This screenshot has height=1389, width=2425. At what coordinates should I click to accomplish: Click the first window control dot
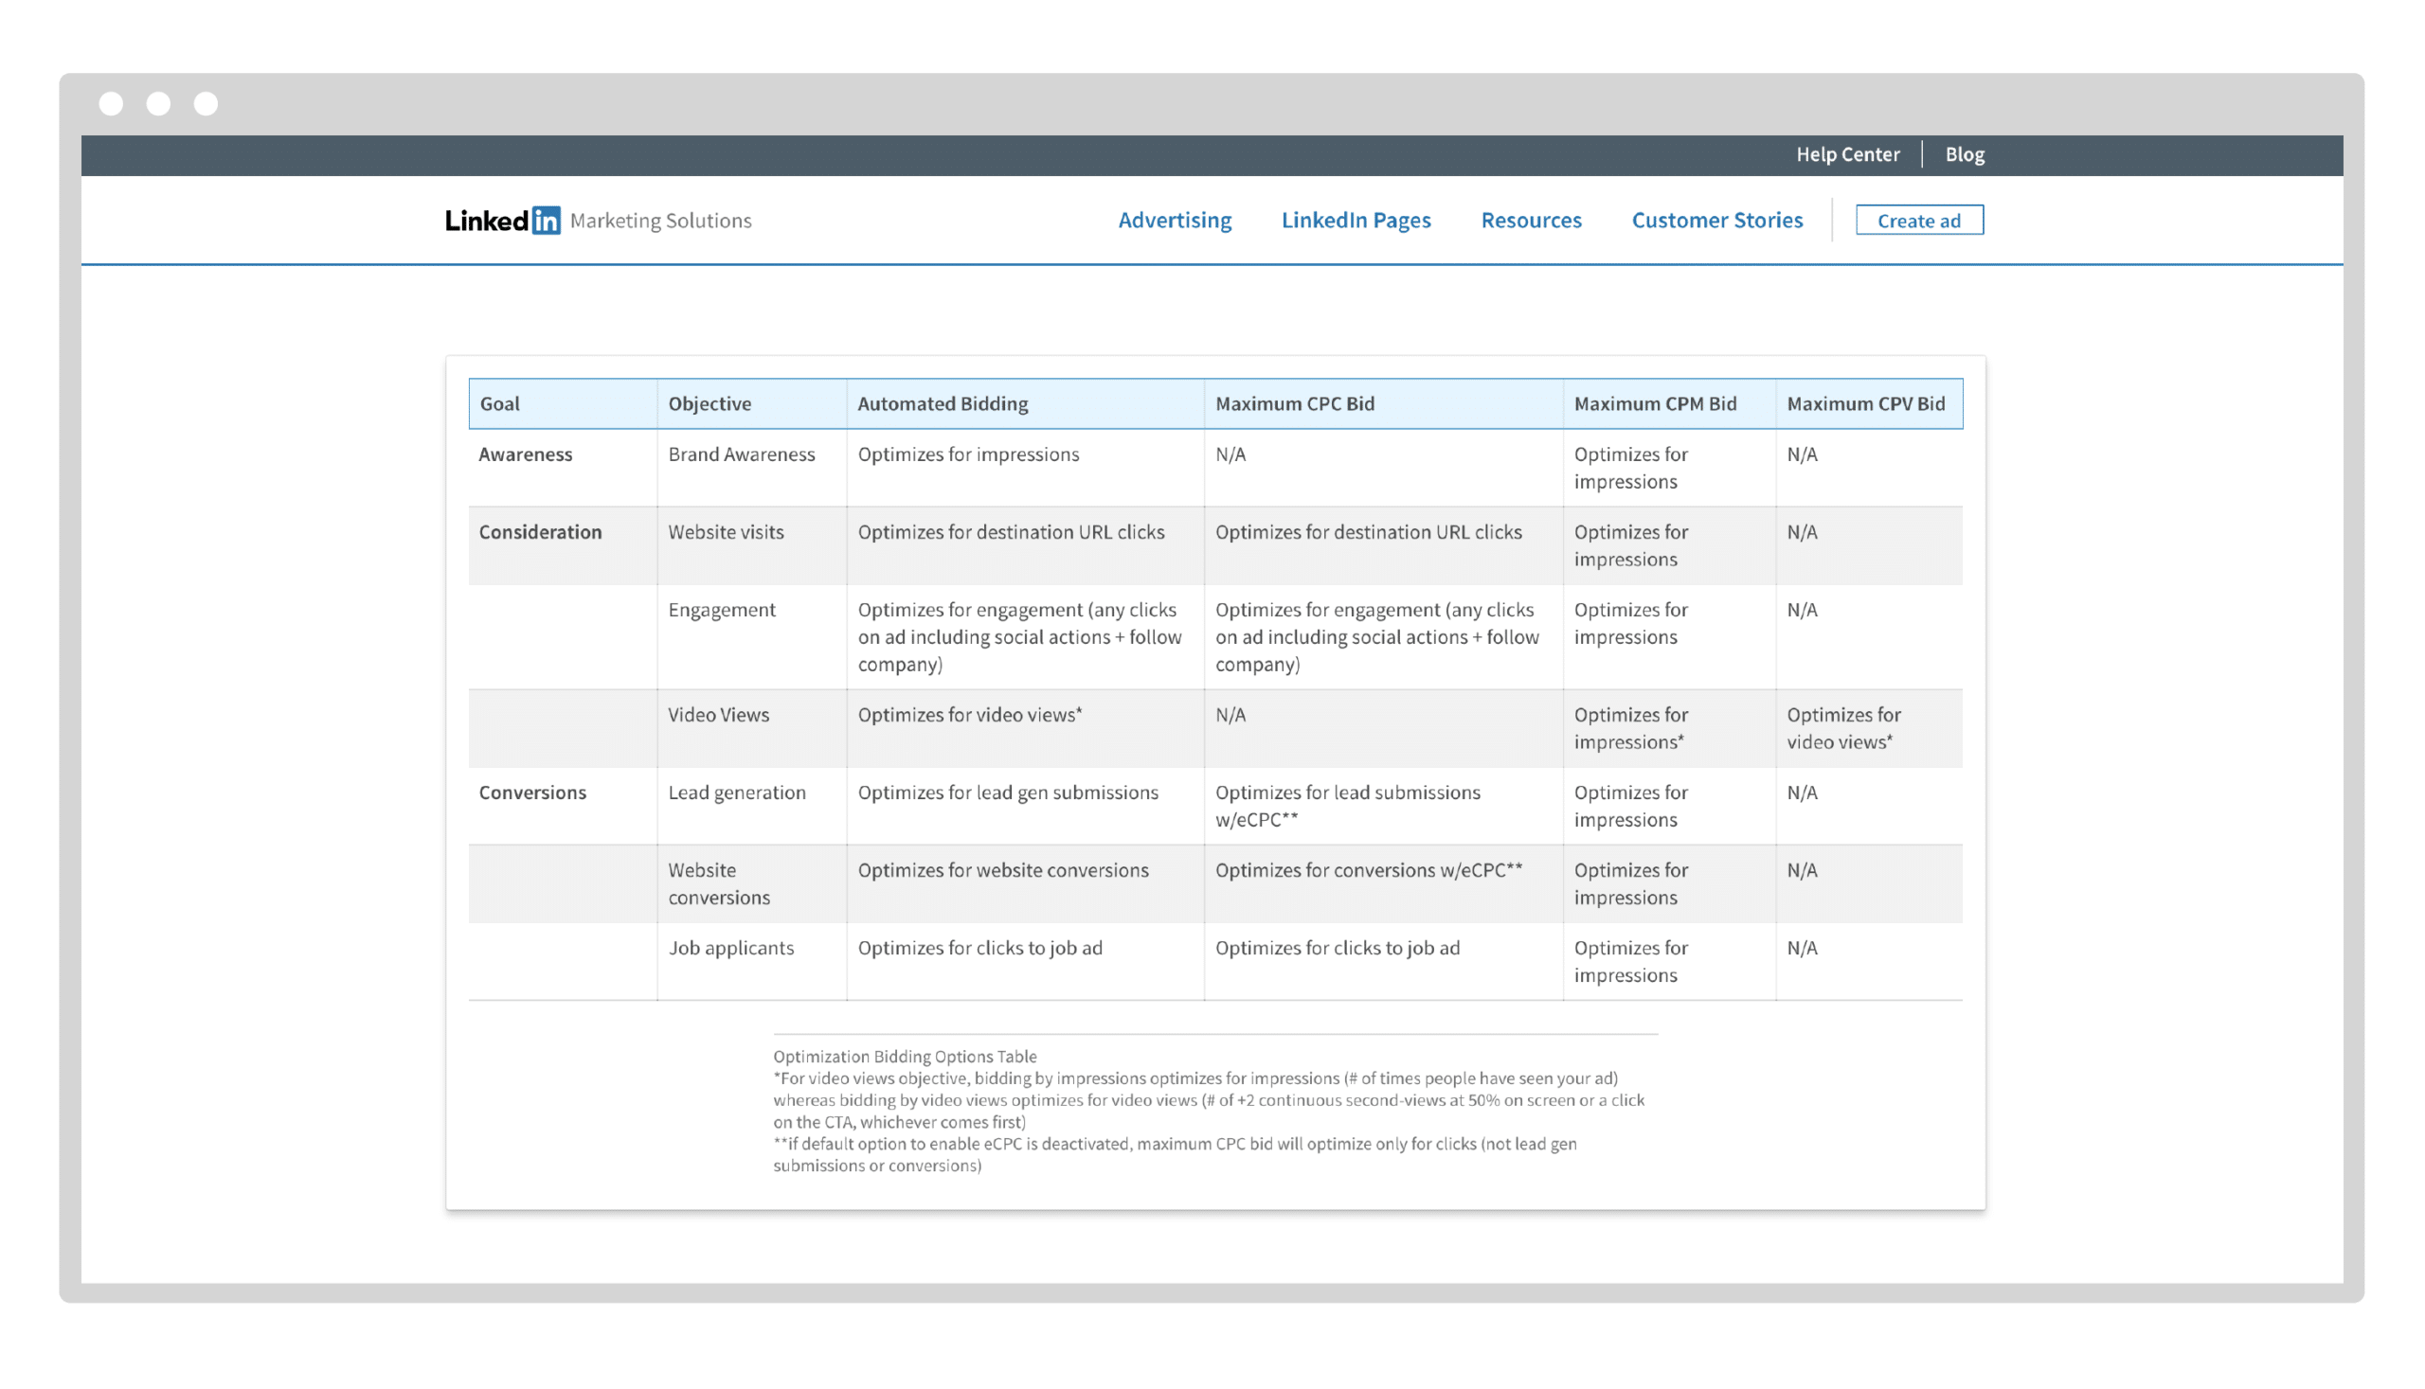(x=112, y=103)
